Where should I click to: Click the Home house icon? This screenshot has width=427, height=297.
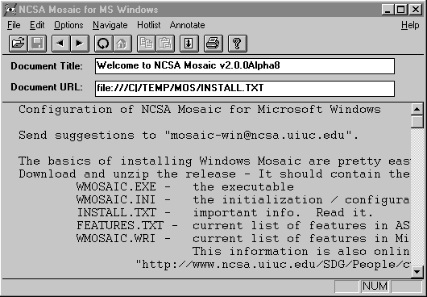pos(122,44)
